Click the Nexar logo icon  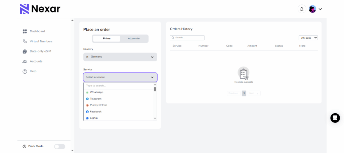[x=25, y=9]
